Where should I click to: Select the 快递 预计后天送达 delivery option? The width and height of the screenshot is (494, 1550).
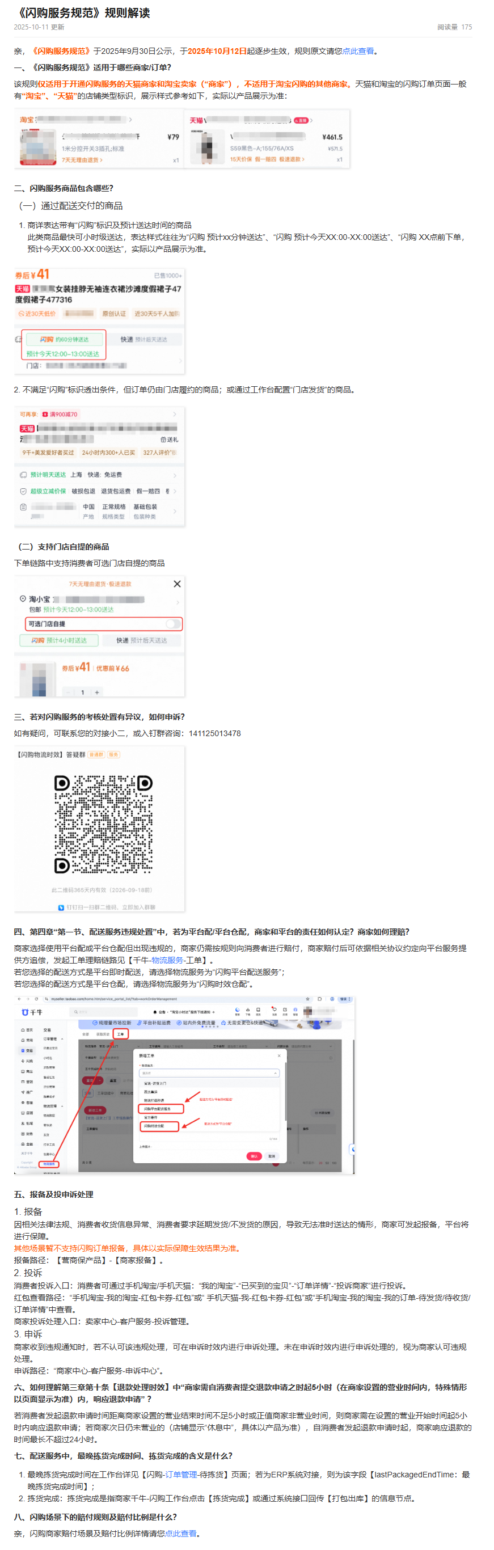click(x=141, y=640)
